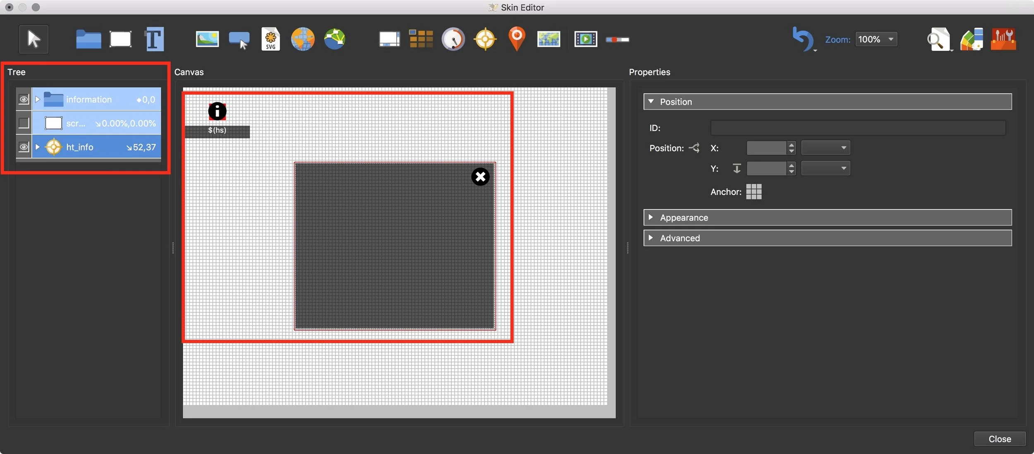Click the Properties panel title
Screen dimensions: 1034x454
point(649,72)
